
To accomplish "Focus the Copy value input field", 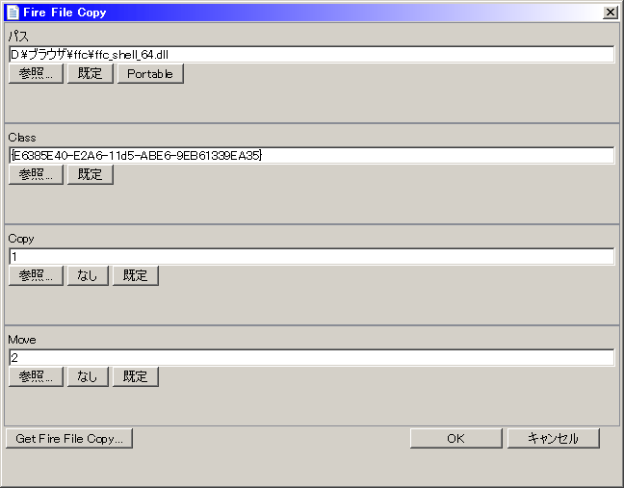I will (x=311, y=257).
